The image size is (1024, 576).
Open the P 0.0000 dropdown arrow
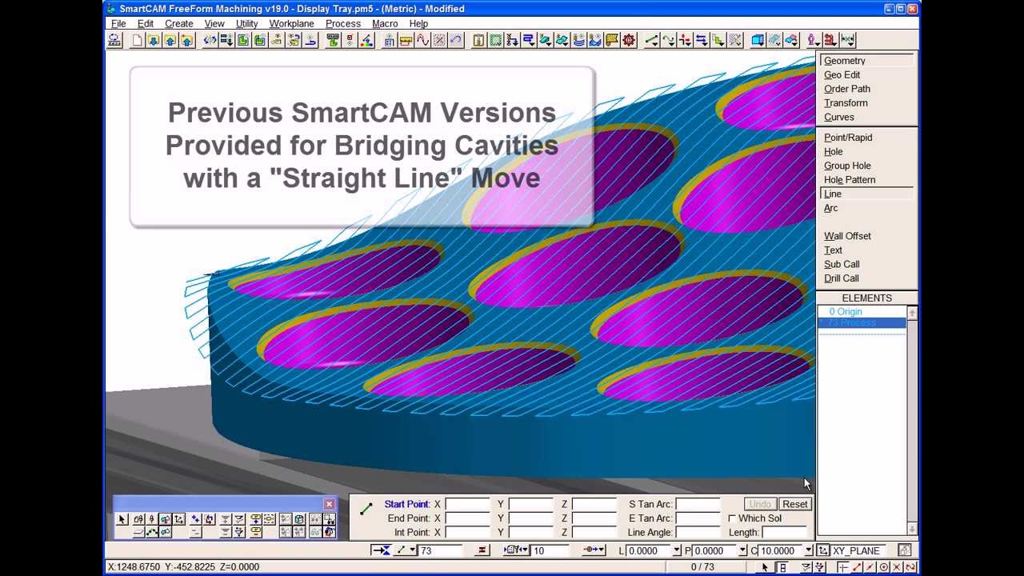(742, 550)
